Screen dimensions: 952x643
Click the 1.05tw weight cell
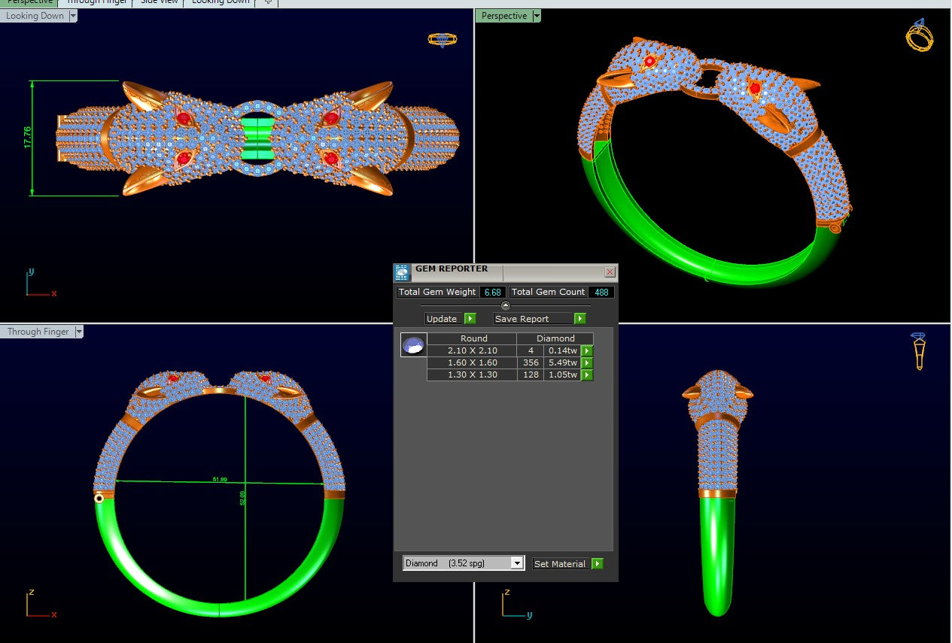tap(563, 375)
